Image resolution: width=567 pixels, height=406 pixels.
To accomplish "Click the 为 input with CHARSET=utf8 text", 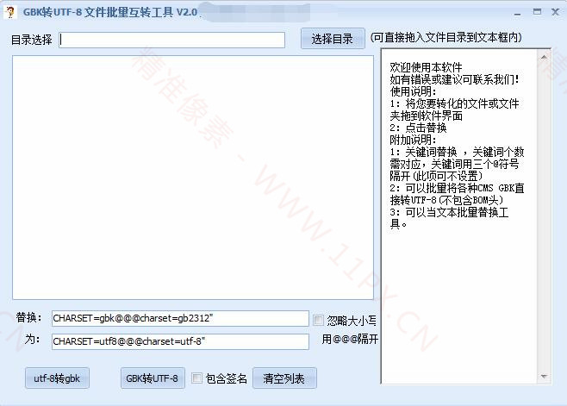I will click(180, 341).
